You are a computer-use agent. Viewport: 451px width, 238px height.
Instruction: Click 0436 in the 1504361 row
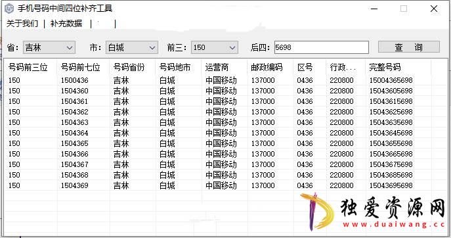pos(305,101)
